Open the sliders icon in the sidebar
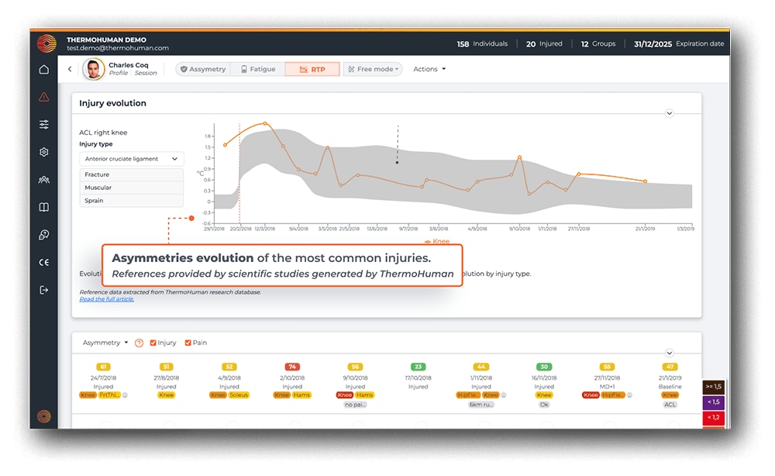 click(x=44, y=124)
